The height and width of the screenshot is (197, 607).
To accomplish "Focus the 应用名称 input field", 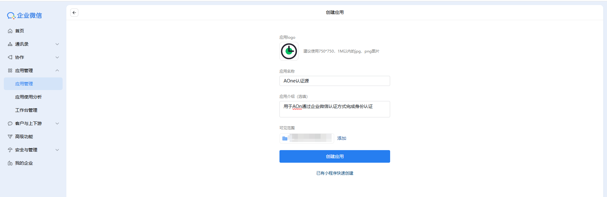I will point(334,81).
